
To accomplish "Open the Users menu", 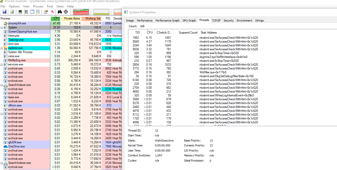I will click(x=60, y=6).
